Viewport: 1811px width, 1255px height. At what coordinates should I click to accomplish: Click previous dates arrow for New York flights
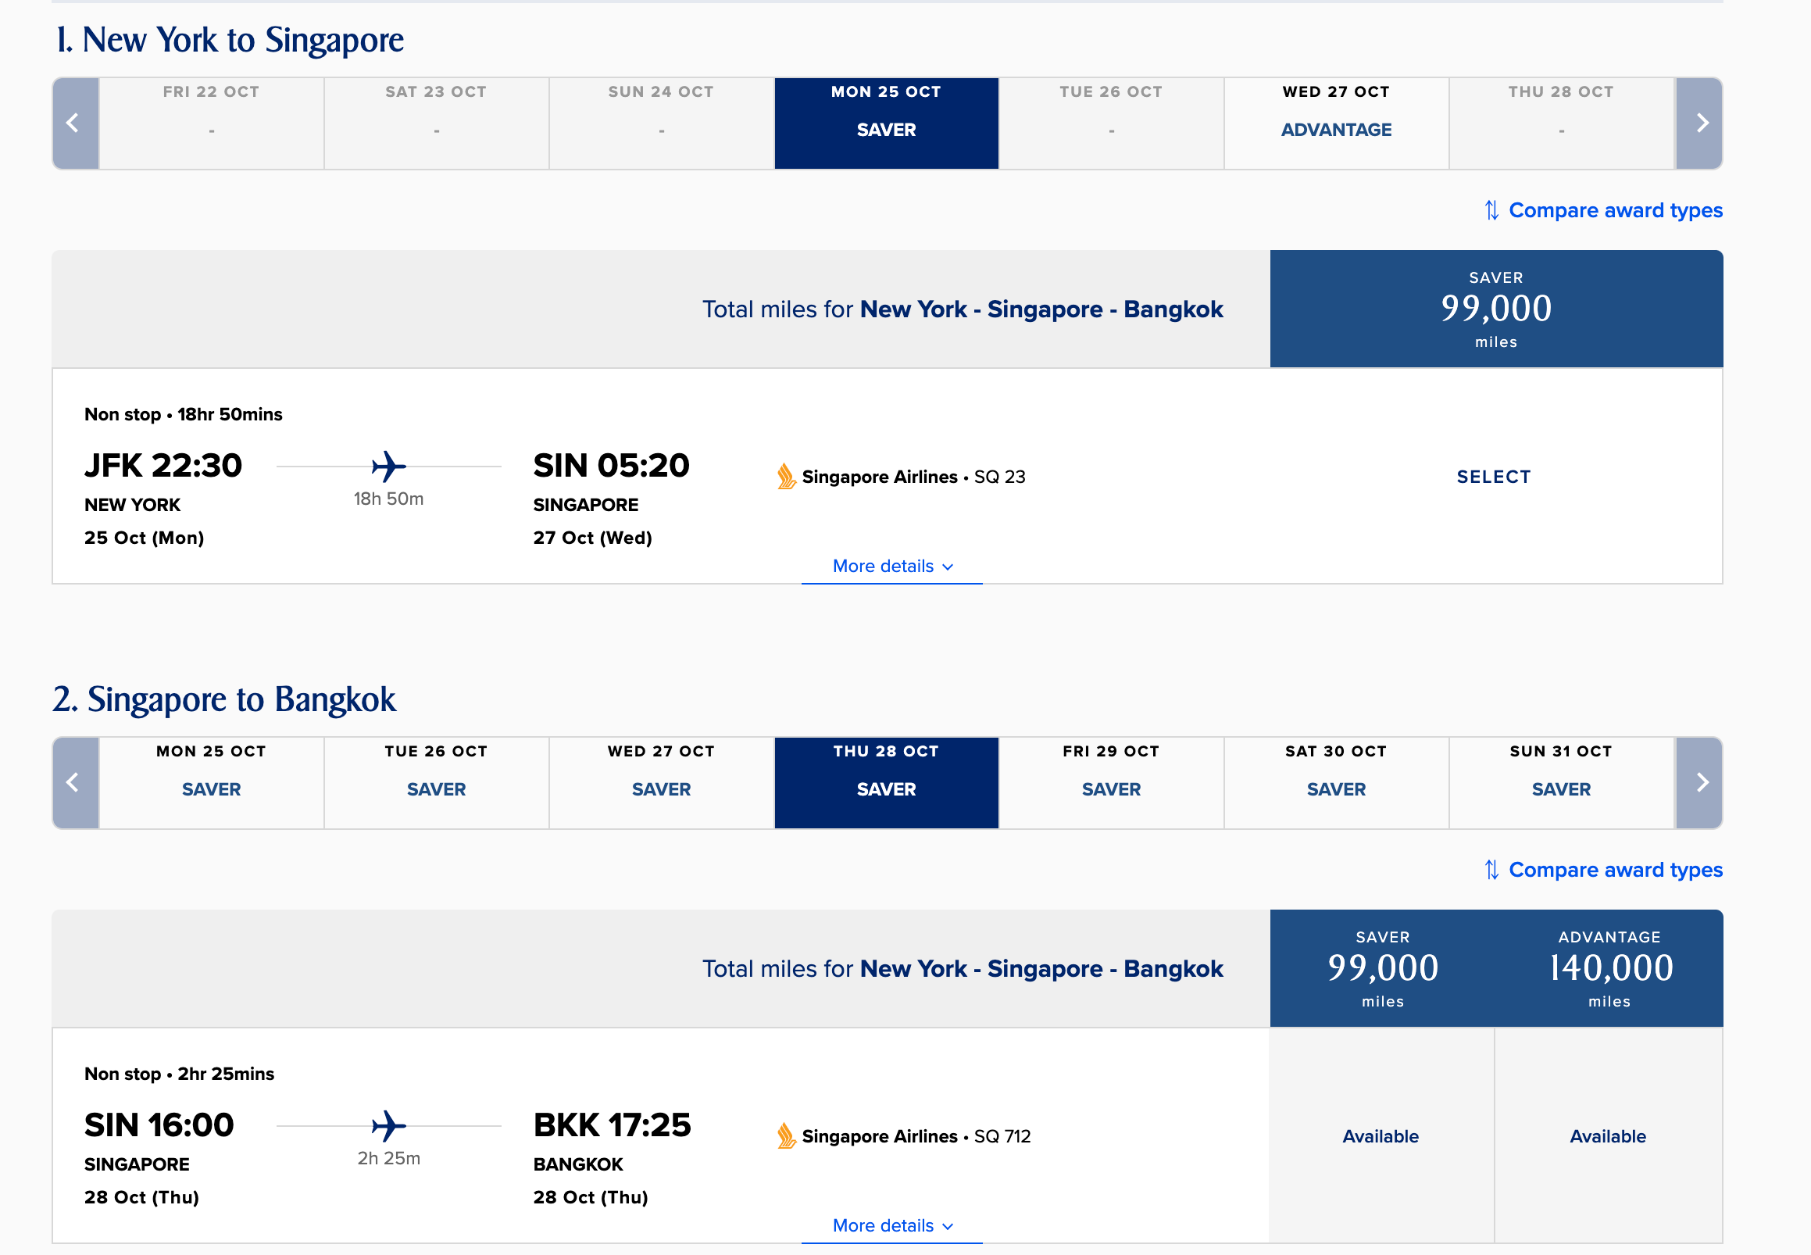75,123
